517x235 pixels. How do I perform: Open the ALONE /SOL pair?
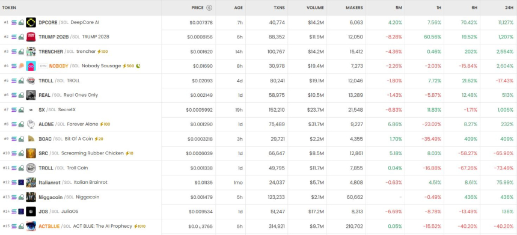click(x=52, y=124)
